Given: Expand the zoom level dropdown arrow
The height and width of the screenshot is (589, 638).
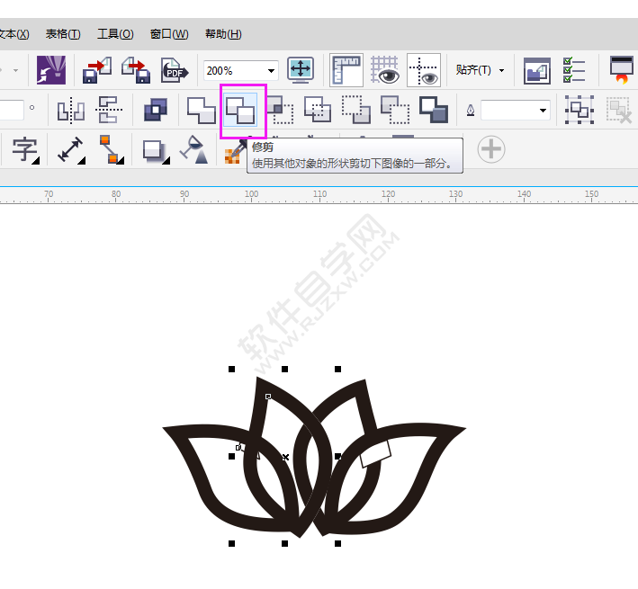Looking at the screenshot, I should point(271,71).
